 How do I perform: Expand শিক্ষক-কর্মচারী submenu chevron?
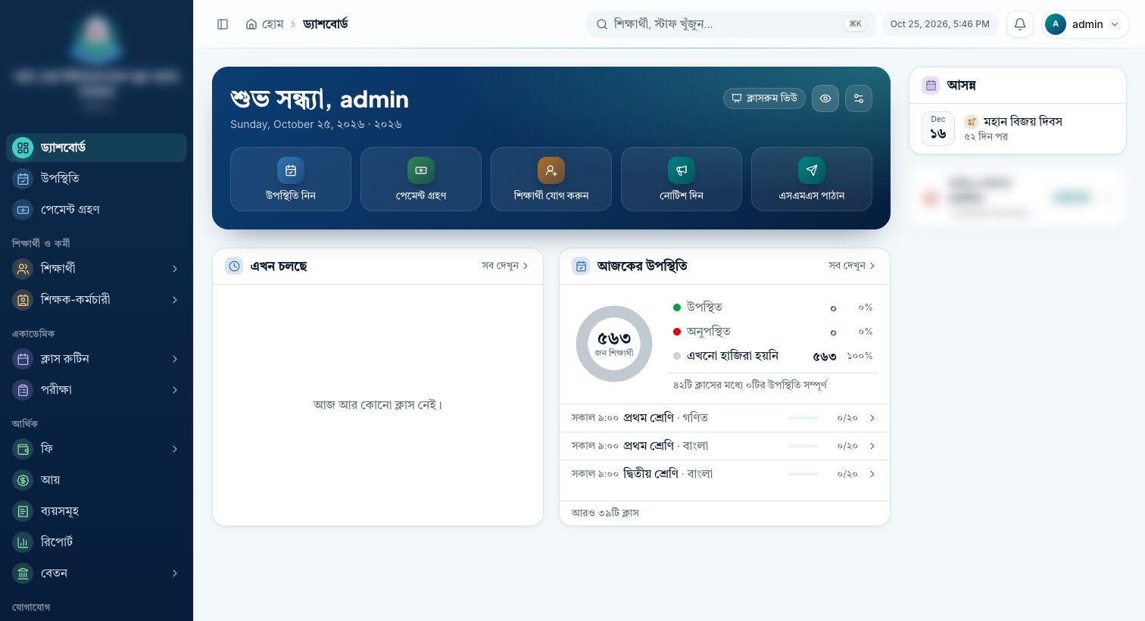175,300
